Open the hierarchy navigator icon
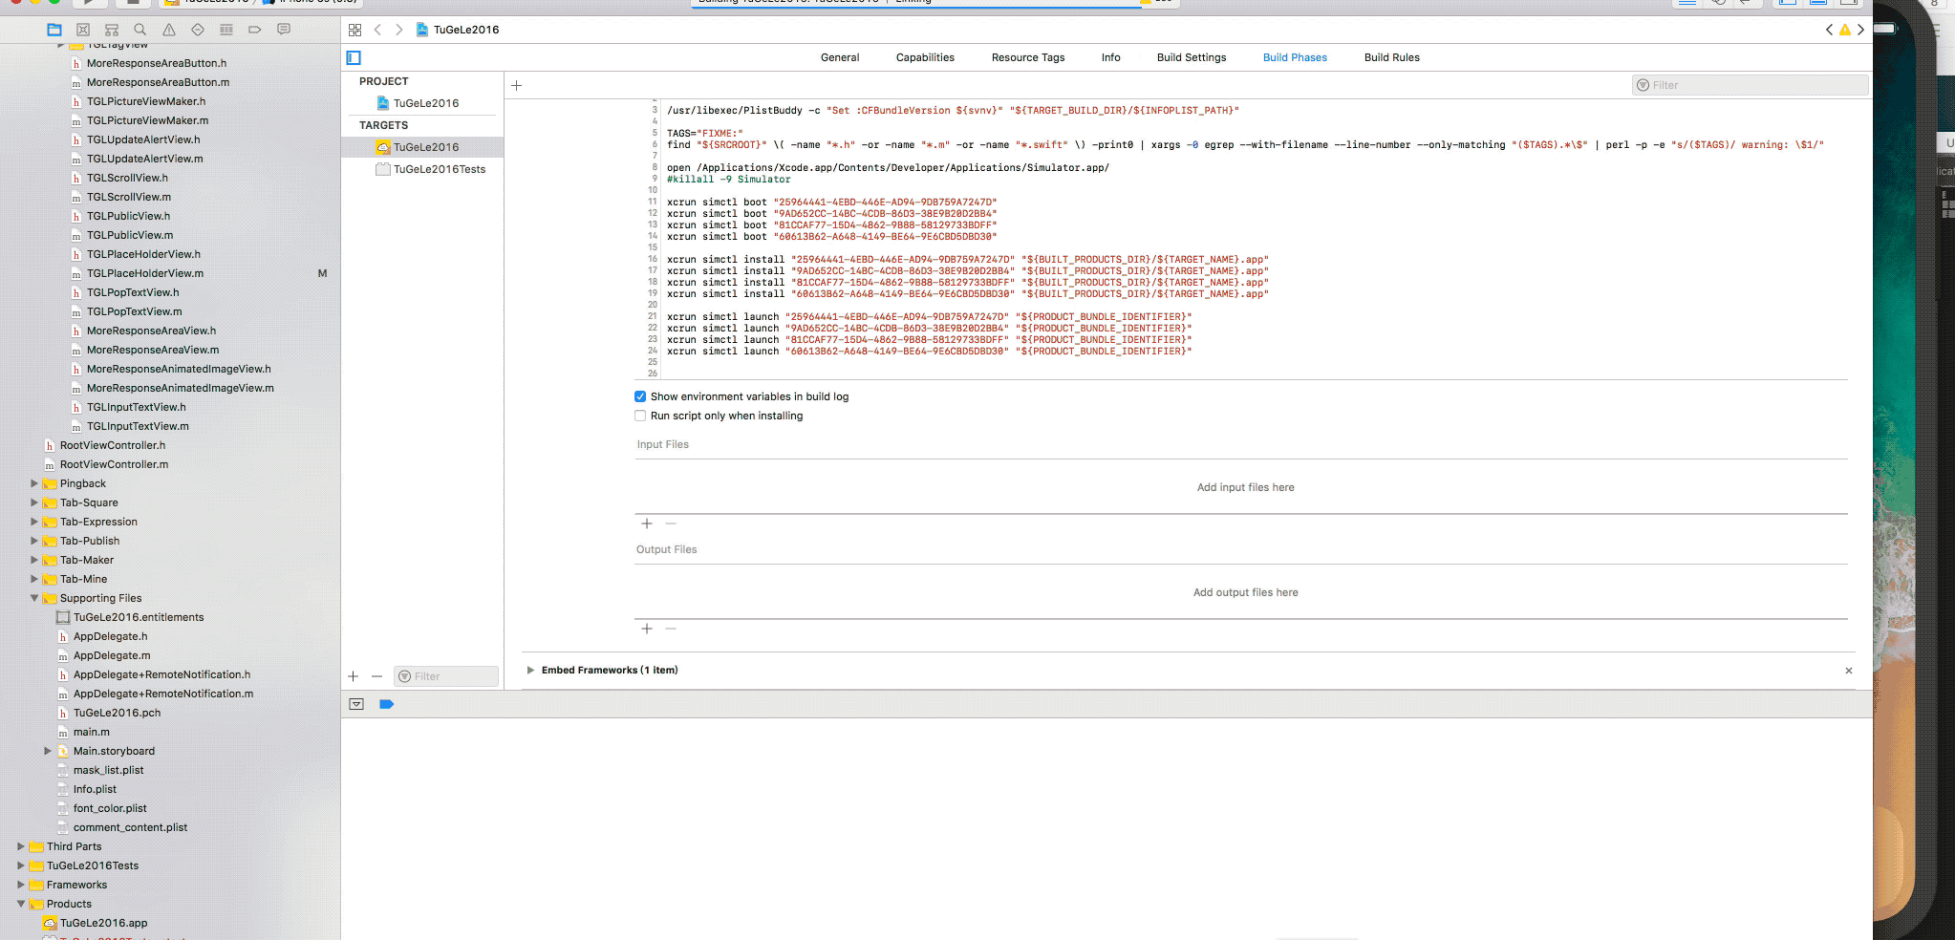Screen dimensions: 1955x940 point(112,30)
